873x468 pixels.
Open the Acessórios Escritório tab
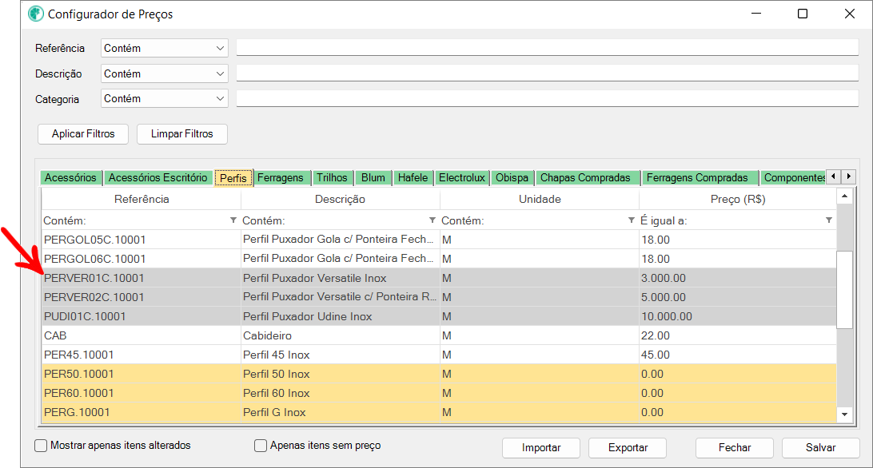tap(157, 177)
